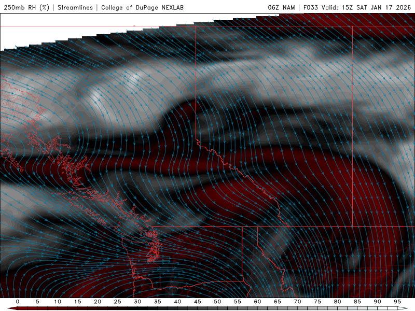Select the 20 value on the color scale
Screen dimensions: 415x311
point(98,302)
